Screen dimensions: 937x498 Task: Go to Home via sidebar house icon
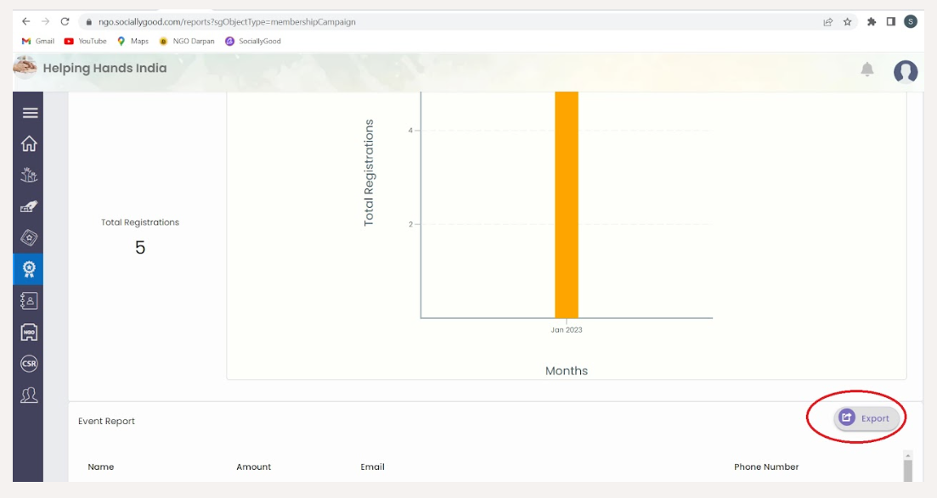[29, 144]
